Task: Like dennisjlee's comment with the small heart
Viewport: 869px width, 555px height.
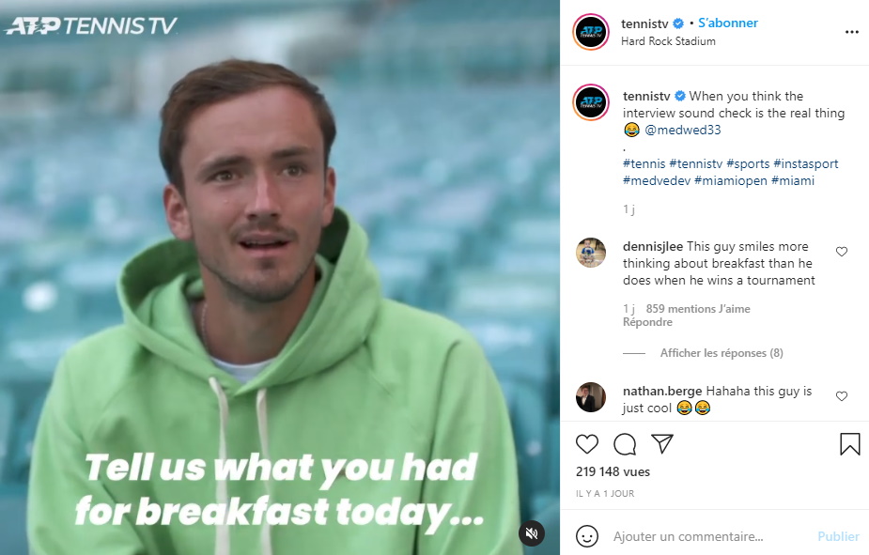Action: (x=842, y=252)
